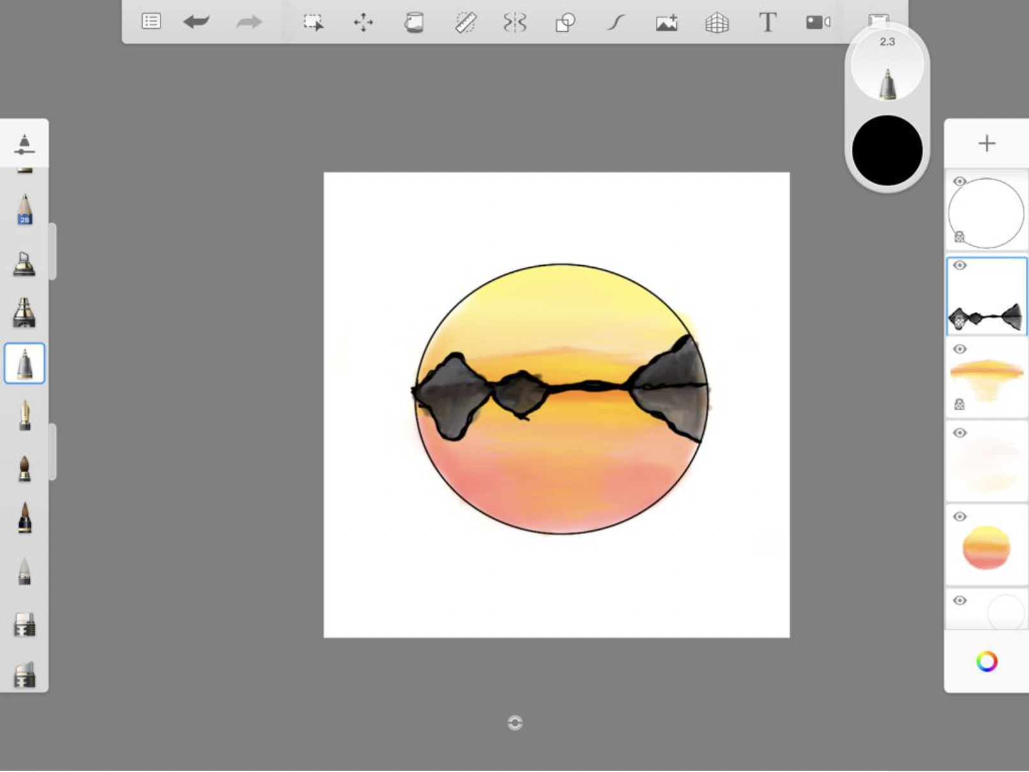Viewport: 1029px width, 772px height.
Task: Tap the lower brush palette side handle
Action: pyautogui.click(x=53, y=452)
